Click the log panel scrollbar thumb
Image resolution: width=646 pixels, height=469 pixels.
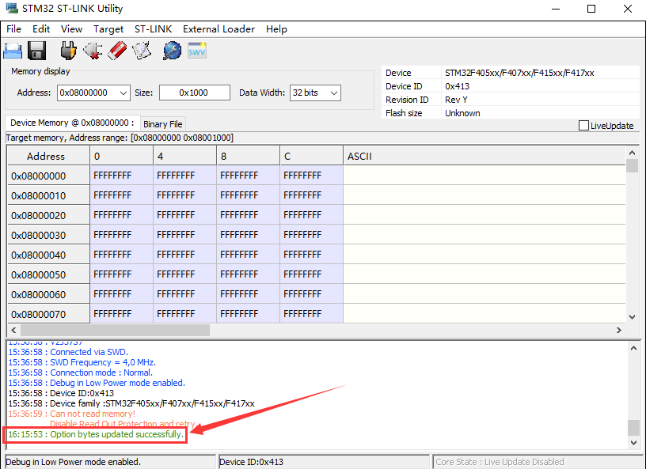pyautogui.click(x=633, y=427)
